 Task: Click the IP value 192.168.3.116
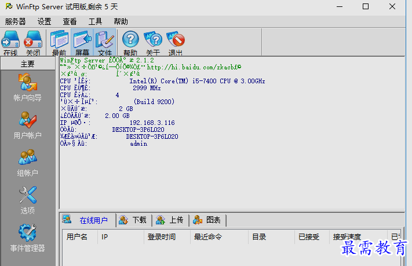pyautogui.click(x=152, y=123)
